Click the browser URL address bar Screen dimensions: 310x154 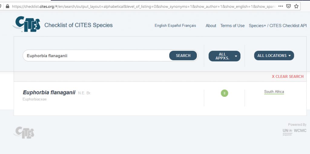coord(143,6)
